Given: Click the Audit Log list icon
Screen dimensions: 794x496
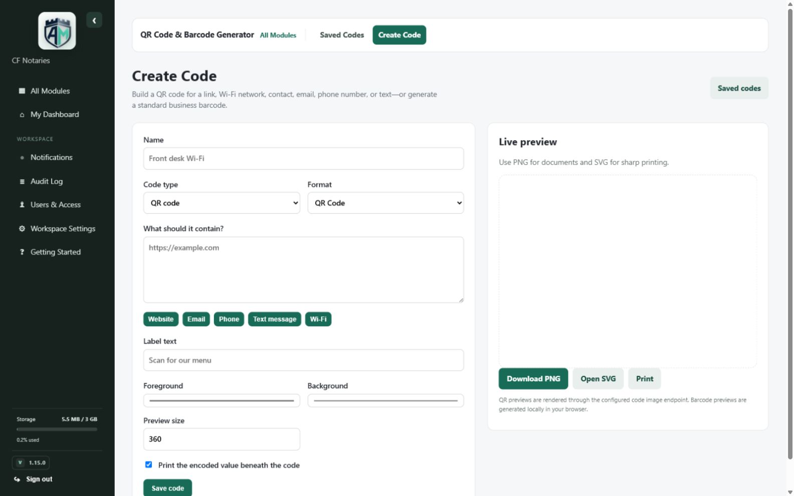Looking at the screenshot, I should (x=22, y=182).
